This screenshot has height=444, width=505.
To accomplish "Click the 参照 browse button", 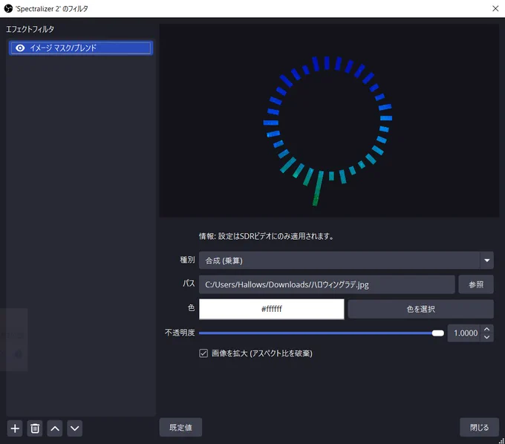I will (x=476, y=284).
